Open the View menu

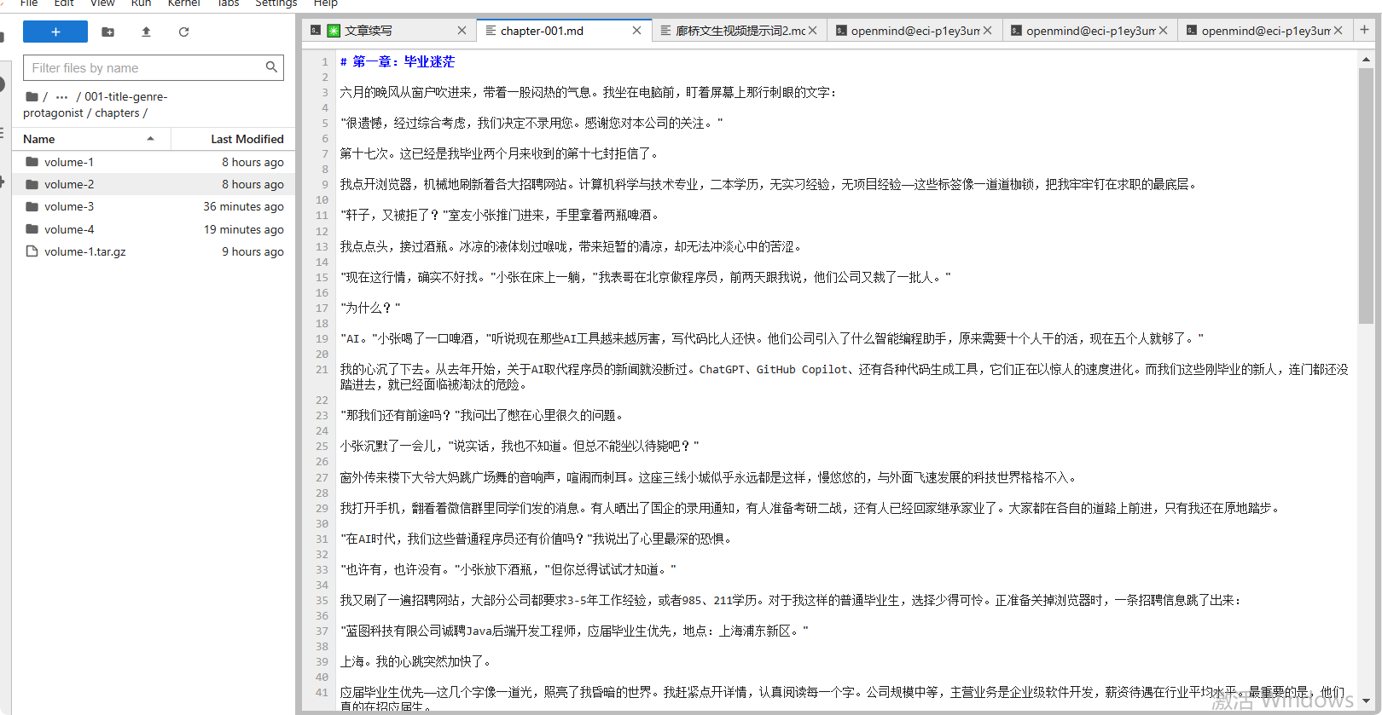pos(102,3)
